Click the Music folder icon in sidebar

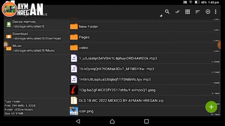coord(8,49)
